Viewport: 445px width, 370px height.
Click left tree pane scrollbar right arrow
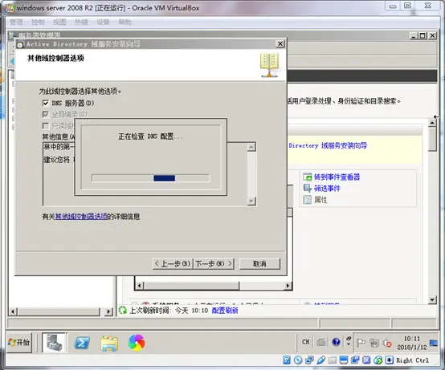click(x=108, y=312)
